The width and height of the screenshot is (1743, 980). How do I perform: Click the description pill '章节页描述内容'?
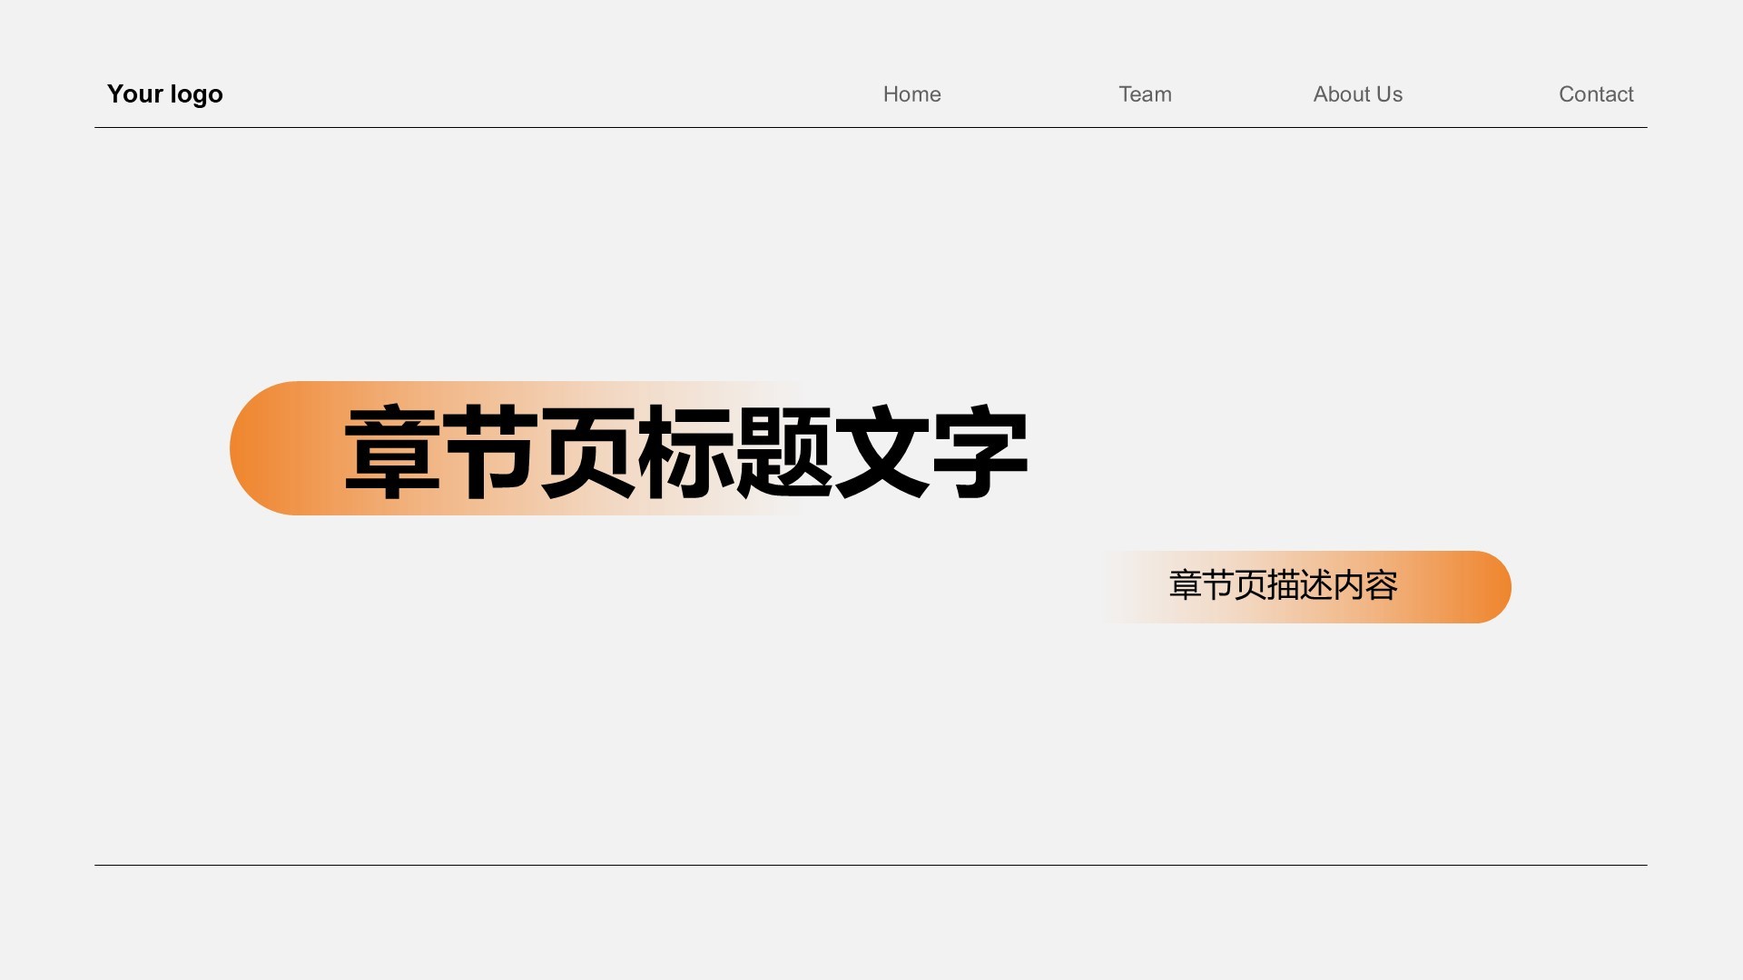tap(1305, 586)
